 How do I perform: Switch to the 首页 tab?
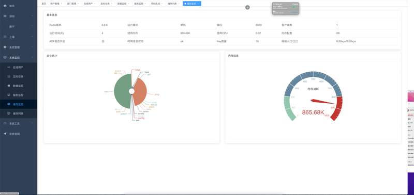(x=43, y=4)
